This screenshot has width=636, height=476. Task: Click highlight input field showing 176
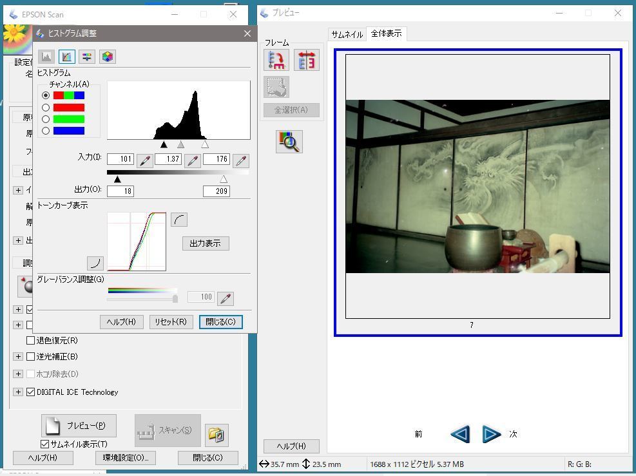click(x=217, y=159)
